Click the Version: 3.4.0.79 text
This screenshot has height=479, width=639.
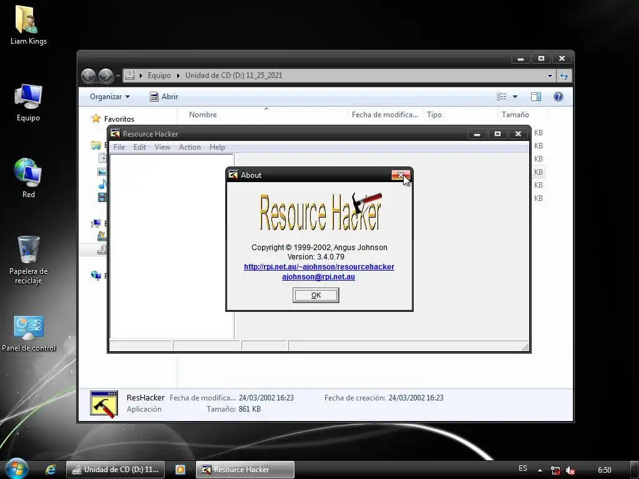pos(316,257)
